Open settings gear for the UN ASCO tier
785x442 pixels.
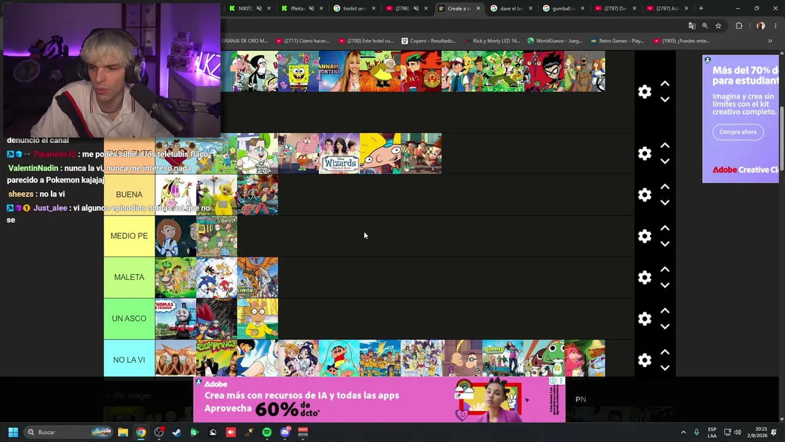[645, 319]
